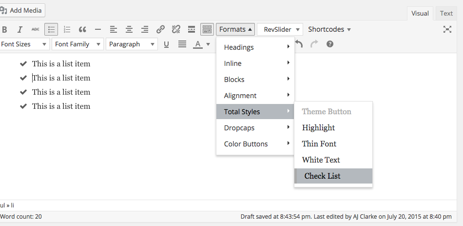This screenshot has height=226, width=463.
Task: Open distraction-free fullscreen icon
Action: tap(447, 29)
